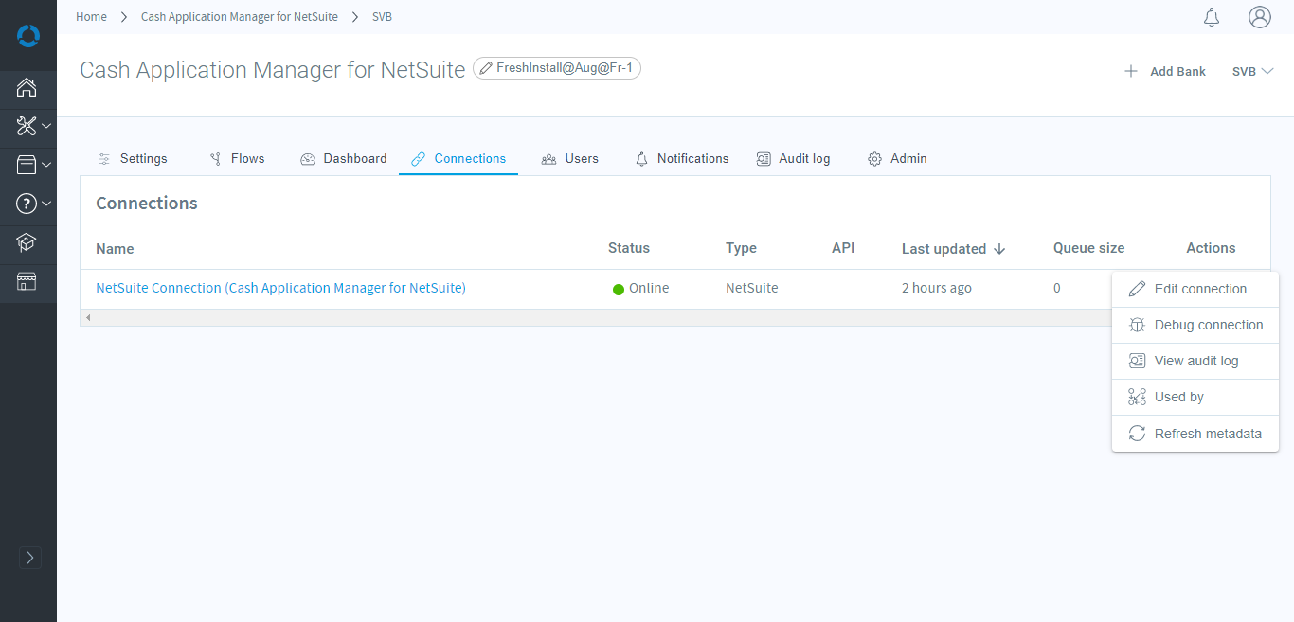
Task: Open the NetSuite Connection link
Action: [280, 288]
